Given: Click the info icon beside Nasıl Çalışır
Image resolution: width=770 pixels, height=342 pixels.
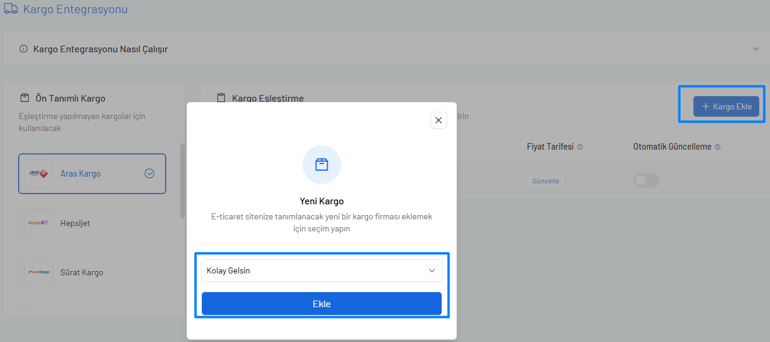Looking at the screenshot, I should [x=23, y=49].
